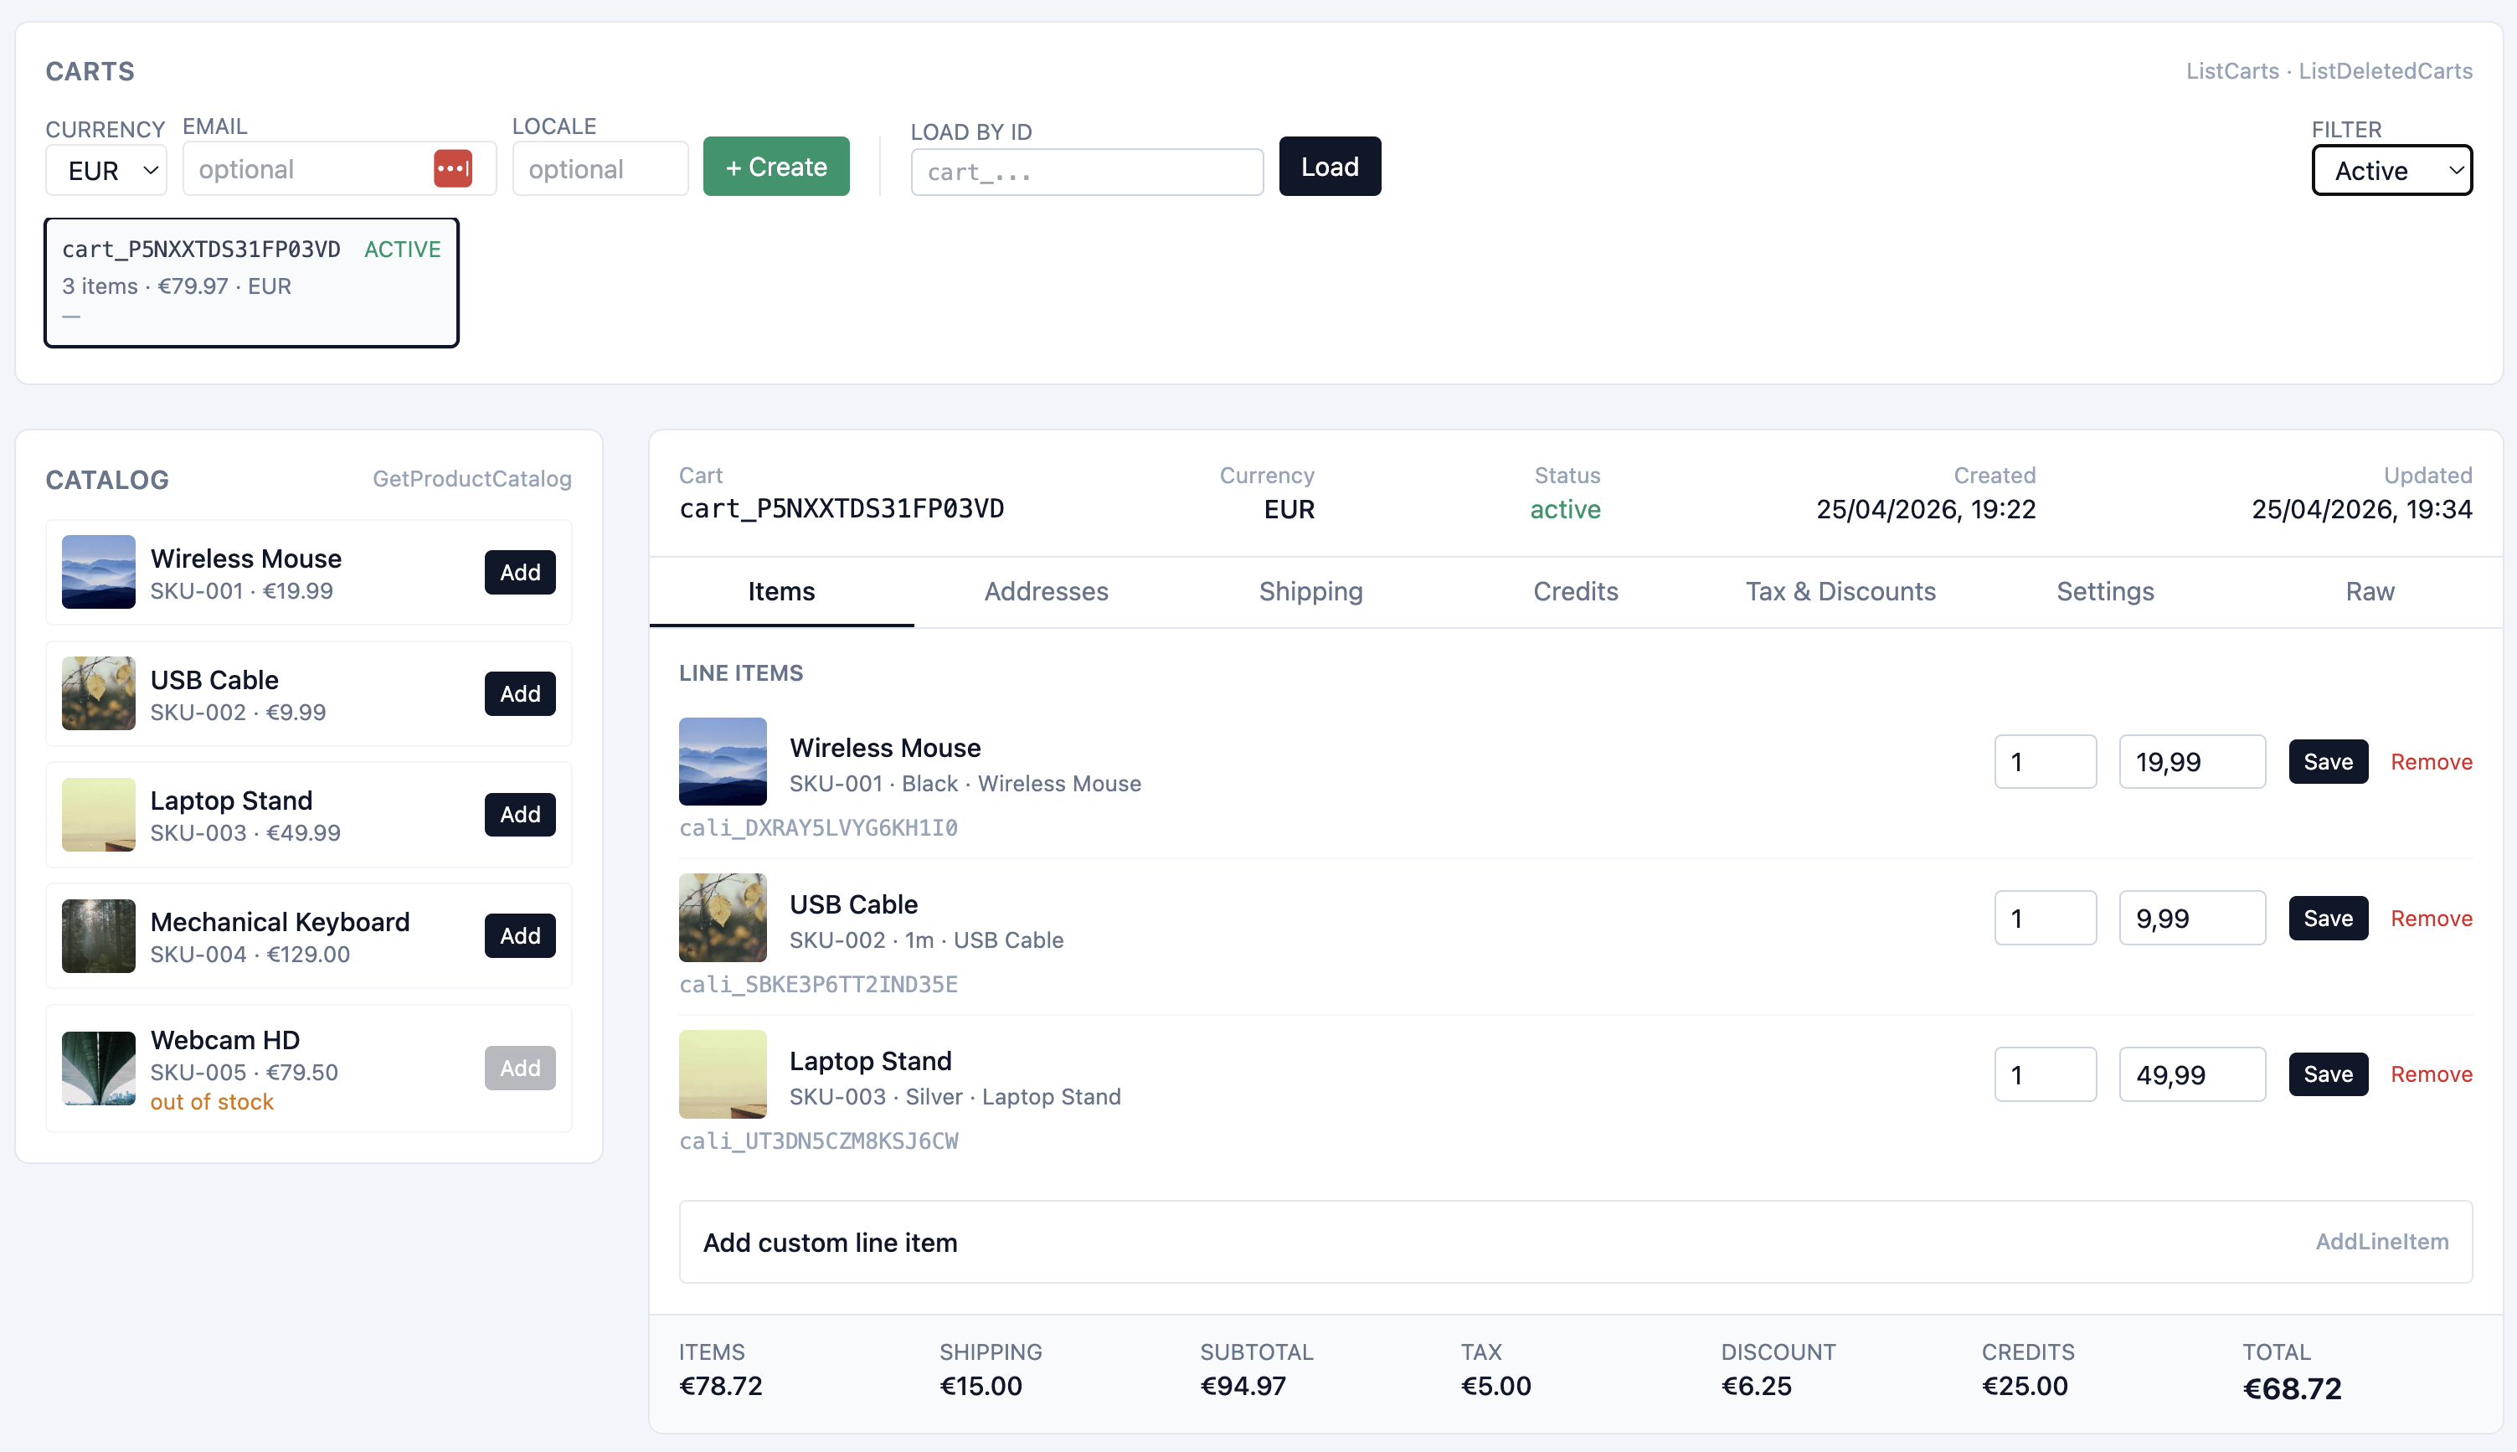Click the Load by ID cart input

[x=1086, y=172]
